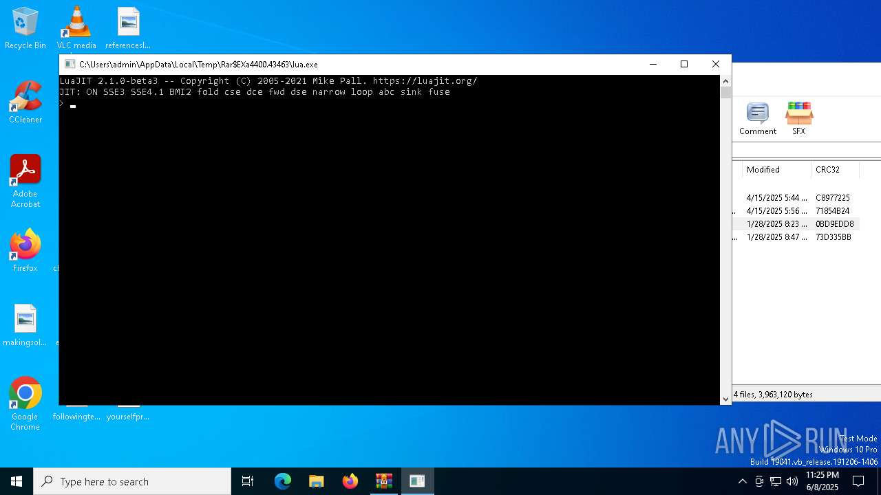Open Google Chrome desktop shortcut
Viewport: 881px width, 495px height.
click(25, 404)
